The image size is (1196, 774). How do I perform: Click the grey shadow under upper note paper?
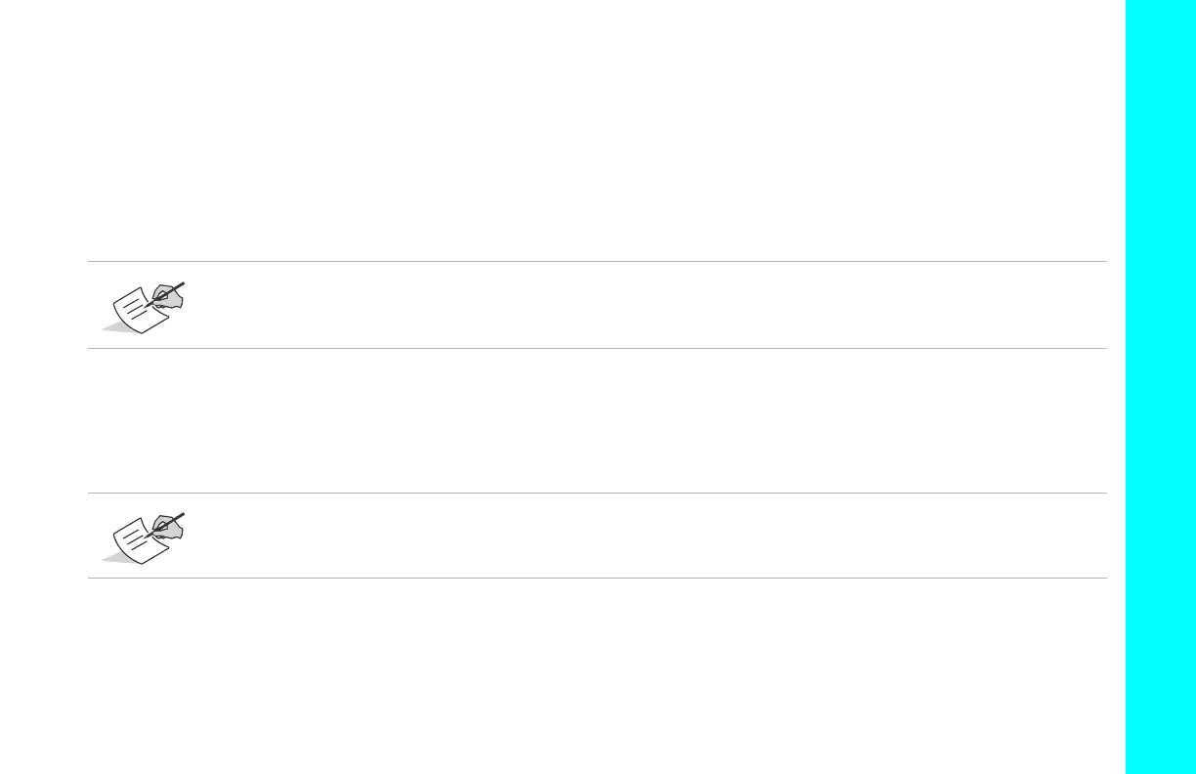[112, 328]
